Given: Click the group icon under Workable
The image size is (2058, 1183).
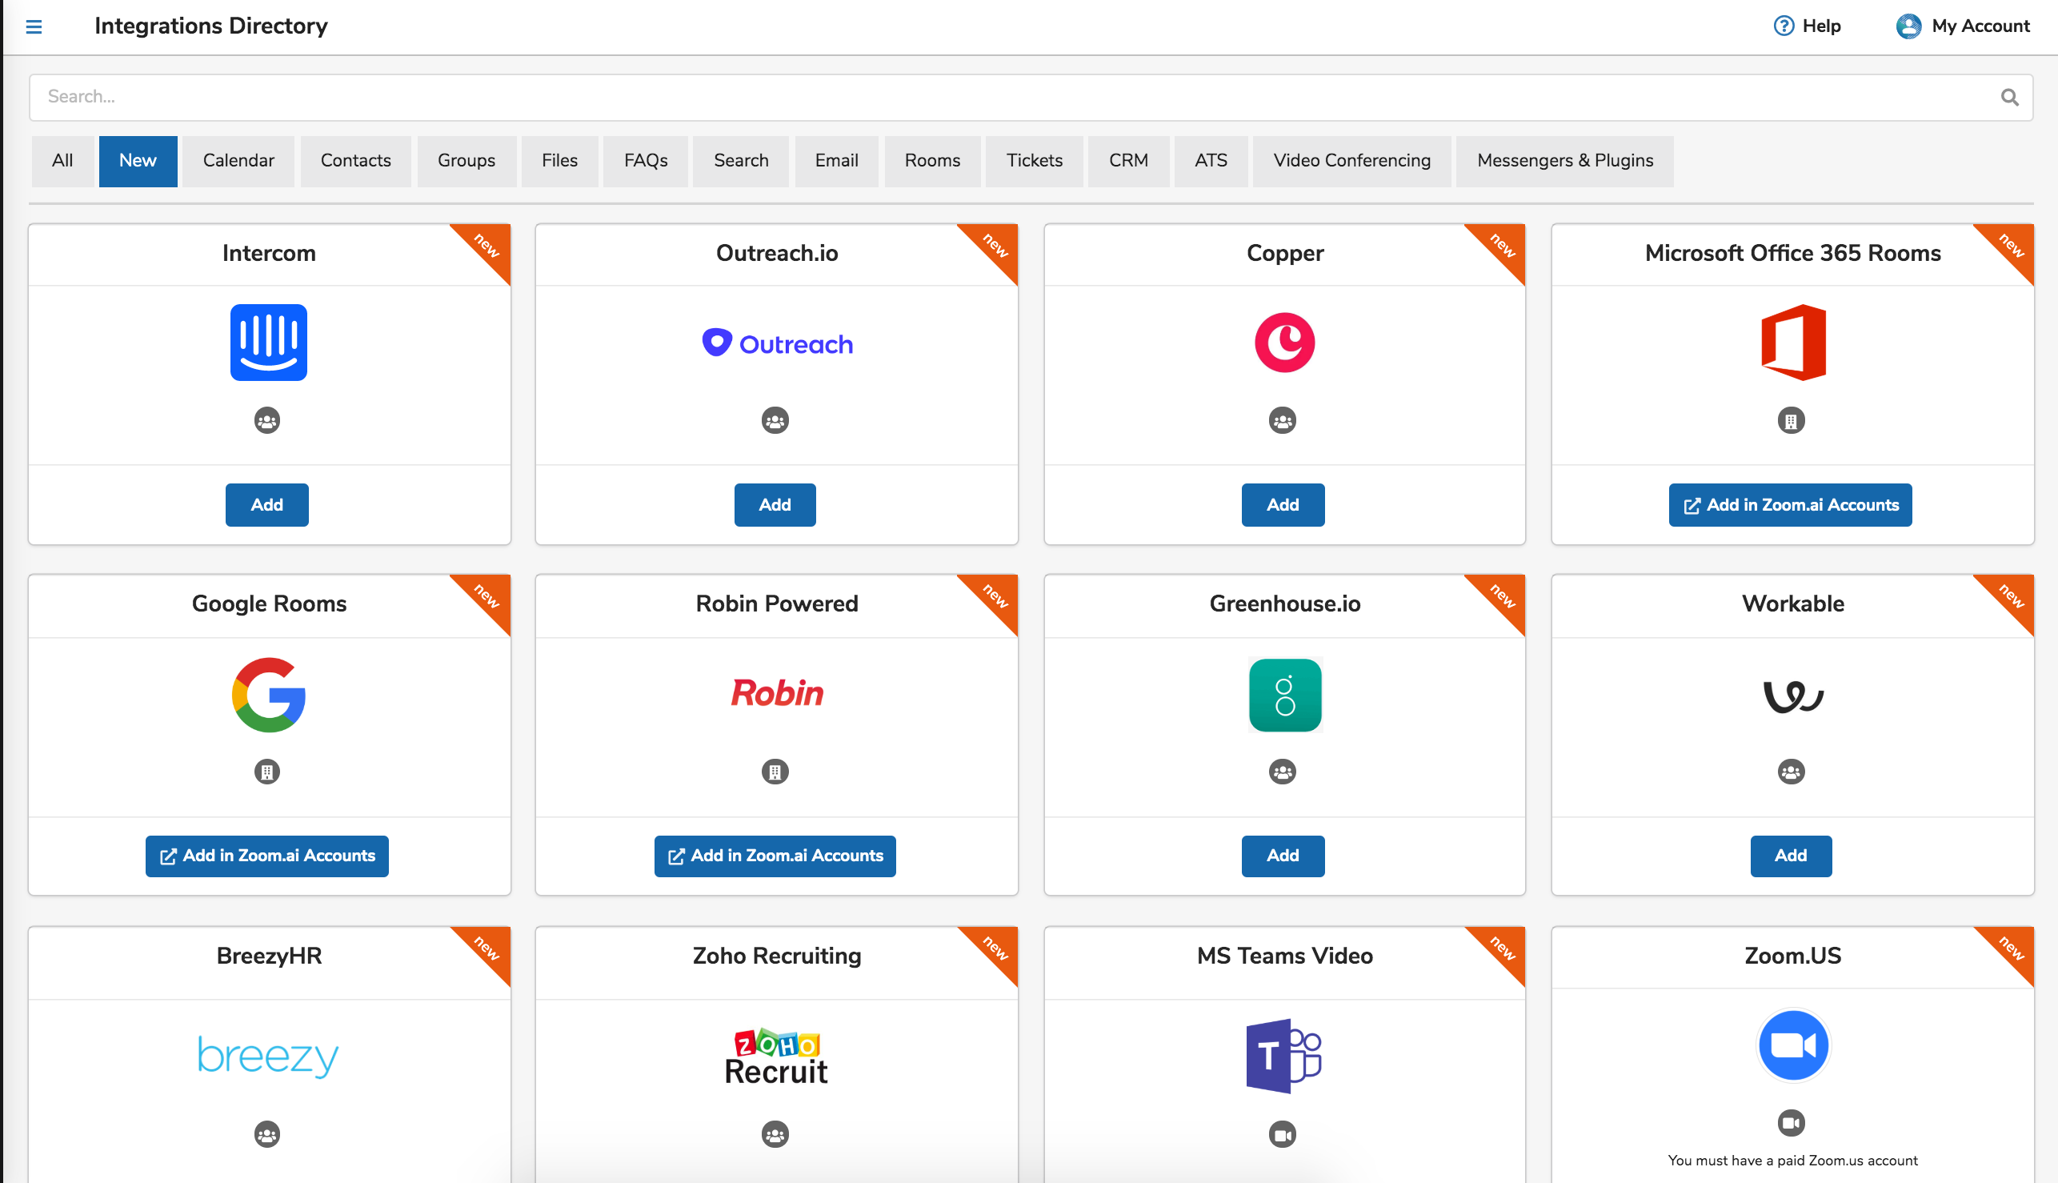Looking at the screenshot, I should pos(1791,771).
